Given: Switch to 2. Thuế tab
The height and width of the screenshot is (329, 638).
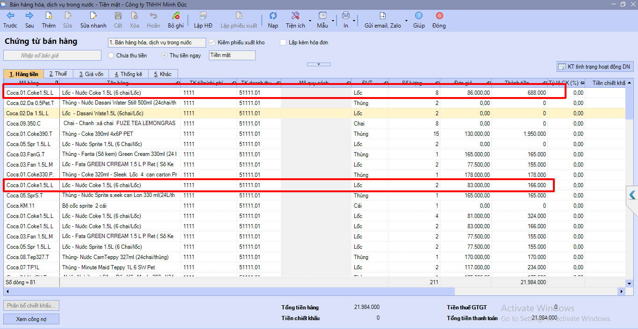Looking at the screenshot, I should [x=58, y=74].
